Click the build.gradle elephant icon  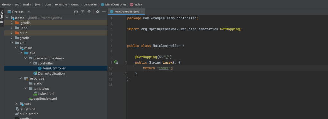17,114
